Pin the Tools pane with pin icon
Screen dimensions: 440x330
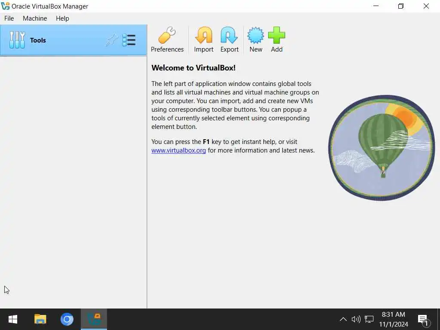(x=111, y=40)
